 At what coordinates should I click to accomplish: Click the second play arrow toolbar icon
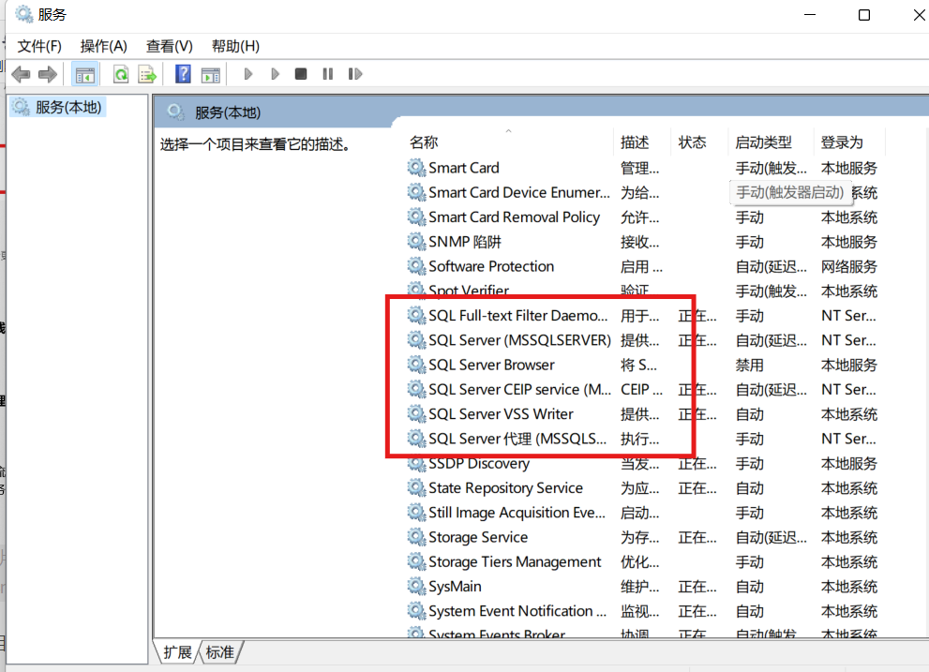pyautogui.click(x=275, y=74)
